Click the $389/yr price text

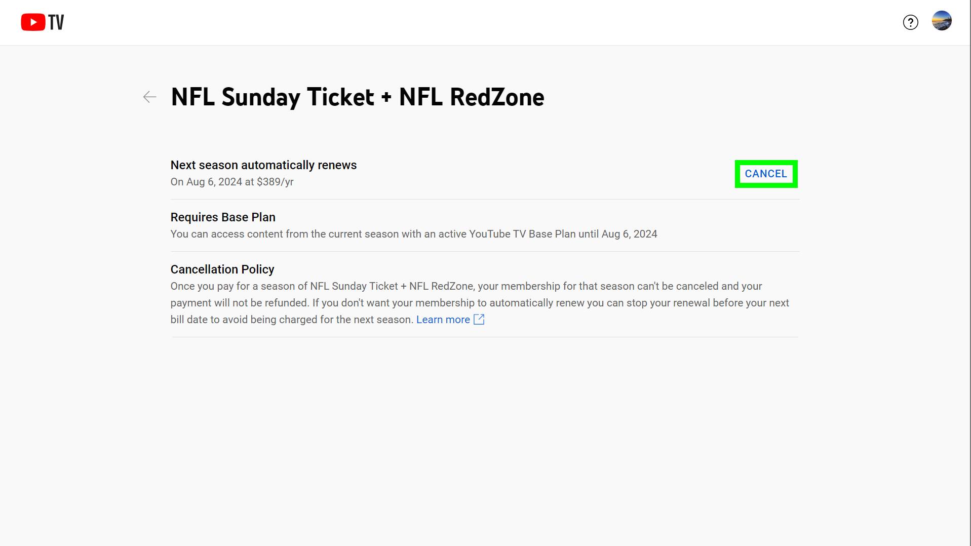coord(275,182)
